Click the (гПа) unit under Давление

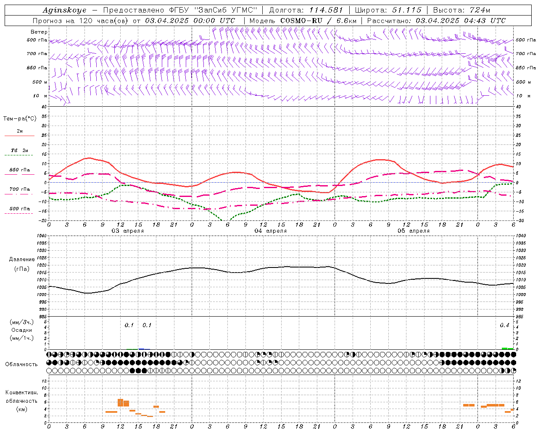(x=22, y=269)
